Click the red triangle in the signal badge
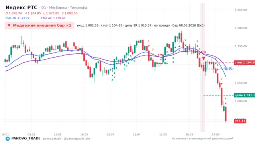Image resolution: width=255 pixels, height=143 pixels. tap(9, 25)
